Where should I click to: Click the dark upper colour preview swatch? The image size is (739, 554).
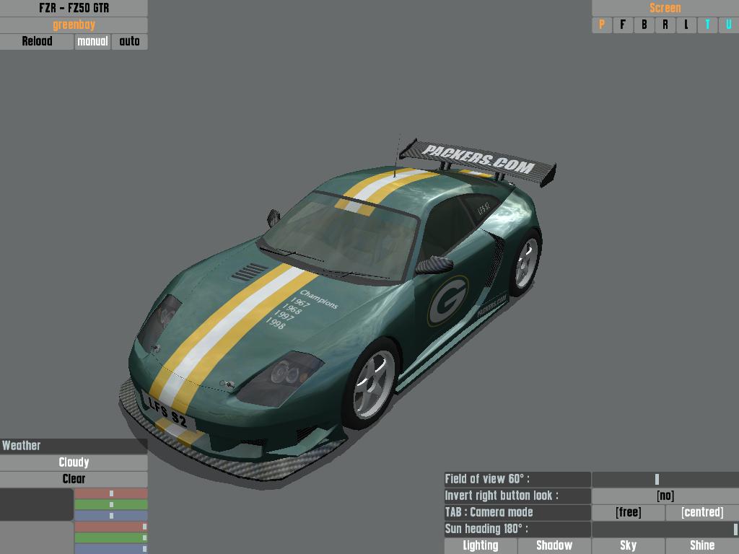point(36,504)
